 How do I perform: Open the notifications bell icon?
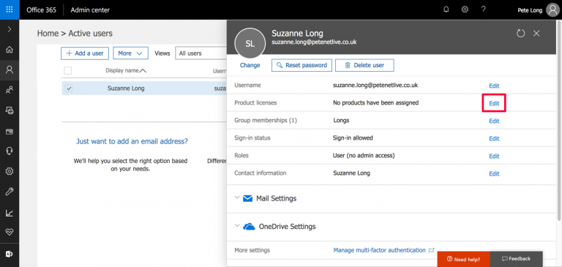[446, 10]
